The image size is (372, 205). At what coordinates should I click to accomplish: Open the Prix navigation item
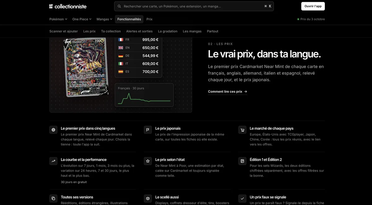(149, 19)
